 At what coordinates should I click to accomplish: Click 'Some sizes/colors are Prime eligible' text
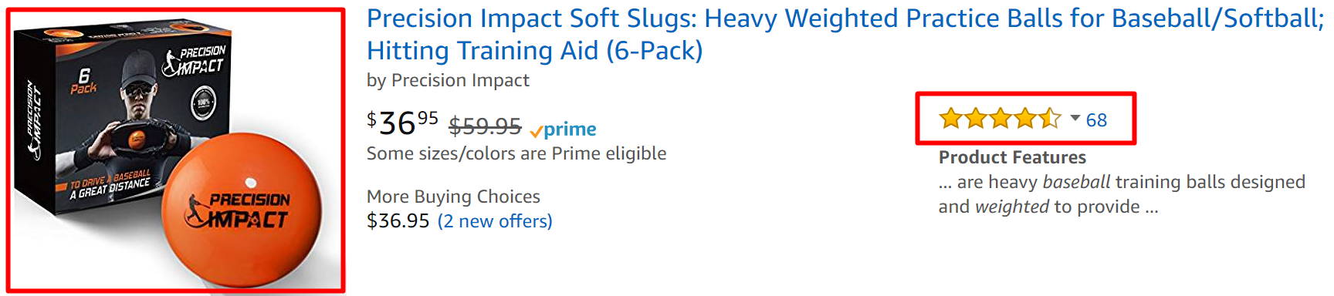click(x=516, y=153)
